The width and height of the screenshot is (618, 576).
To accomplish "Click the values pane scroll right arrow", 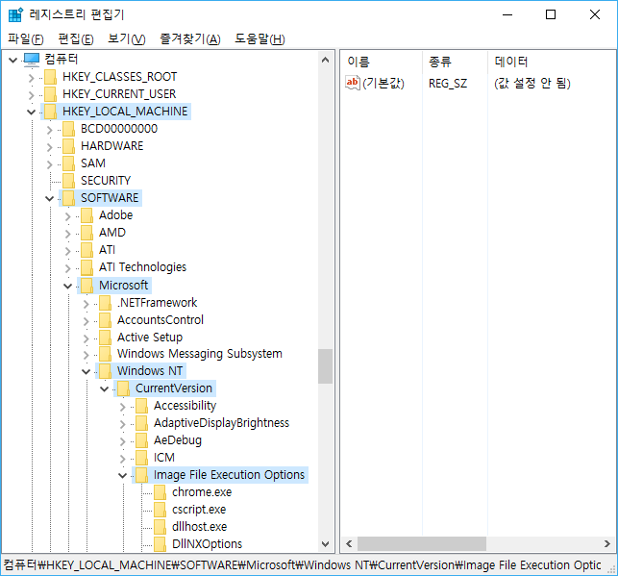I will [x=607, y=544].
